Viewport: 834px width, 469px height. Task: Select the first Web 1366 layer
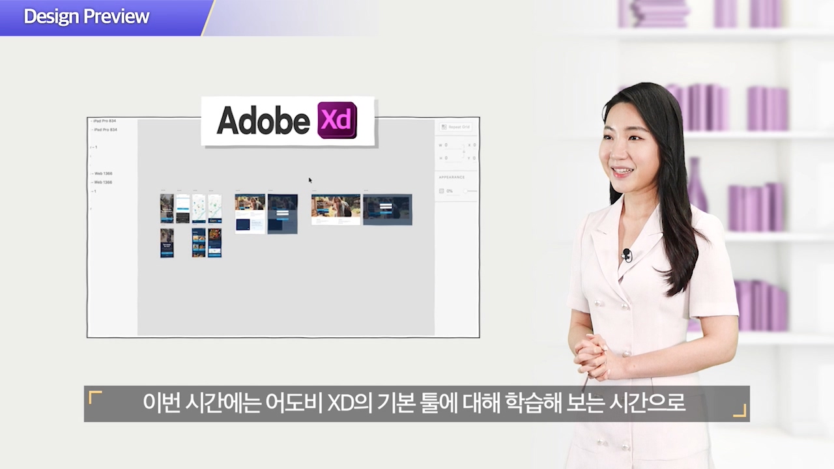[x=103, y=174]
